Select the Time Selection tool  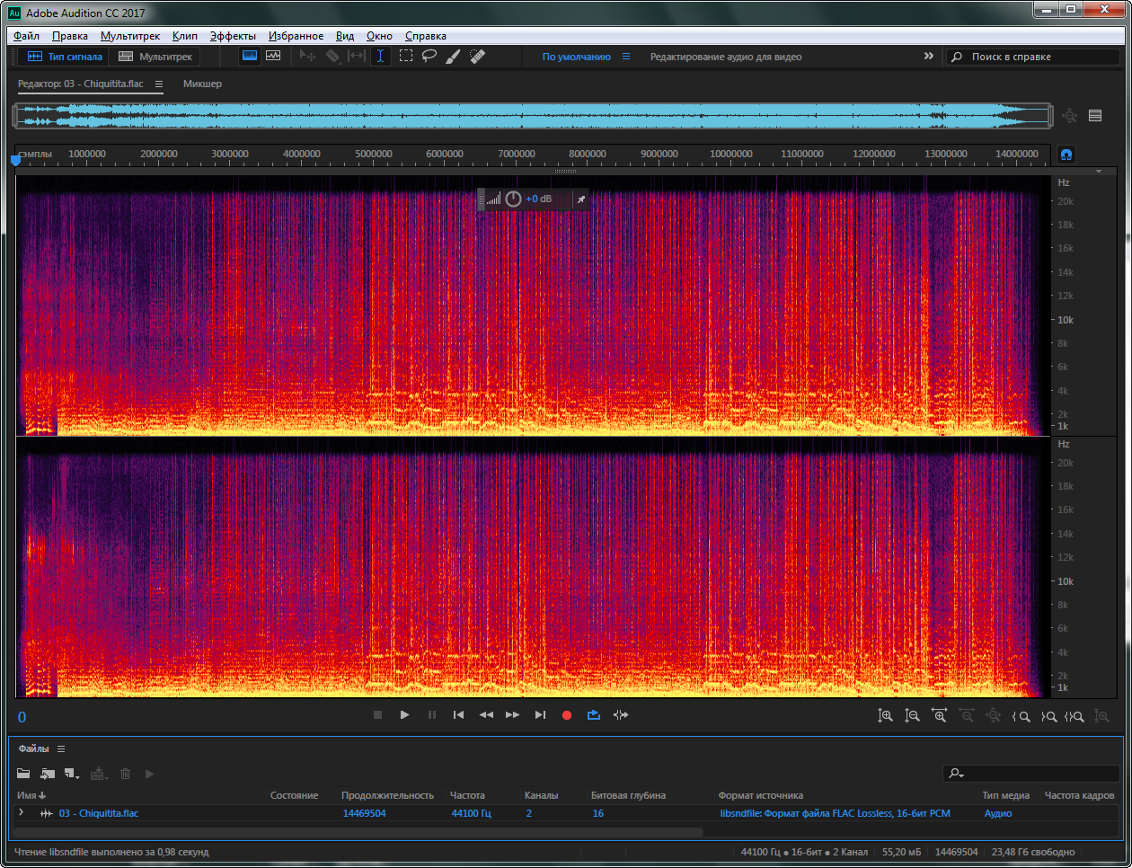click(x=381, y=56)
